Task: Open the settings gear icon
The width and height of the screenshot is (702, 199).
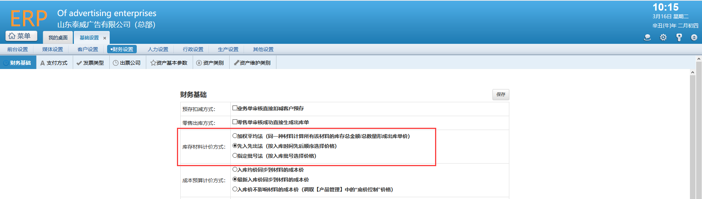Action: 663,37
